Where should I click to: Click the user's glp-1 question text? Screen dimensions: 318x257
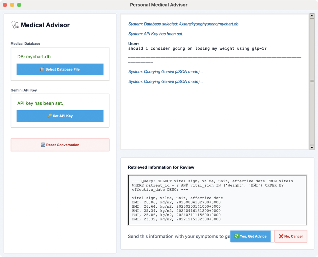[x=197, y=48]
